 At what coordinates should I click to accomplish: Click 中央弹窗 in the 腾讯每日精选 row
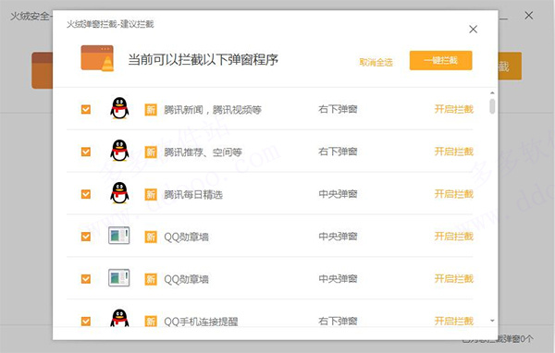[x=338, y=194]
